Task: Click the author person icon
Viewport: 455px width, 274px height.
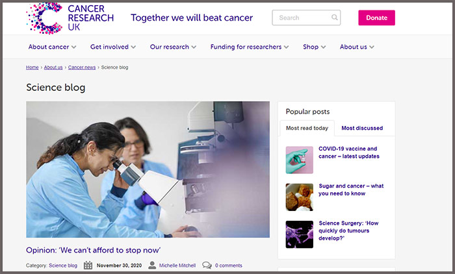Action: tap(152, 265)
